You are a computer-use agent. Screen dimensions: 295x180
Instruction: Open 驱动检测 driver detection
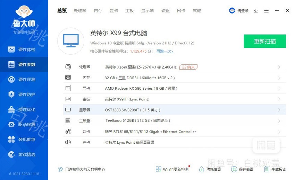[x=24, y=124]
